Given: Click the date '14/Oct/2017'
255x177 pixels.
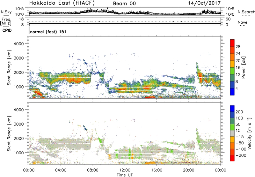Looking at the screenshot, I should [x=204, y=3].
